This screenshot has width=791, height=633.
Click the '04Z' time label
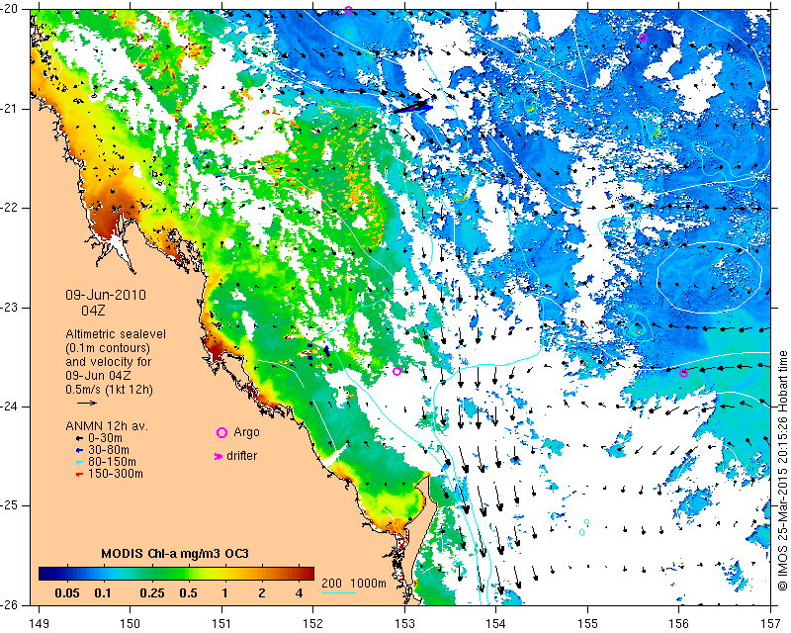click(93, 310)
